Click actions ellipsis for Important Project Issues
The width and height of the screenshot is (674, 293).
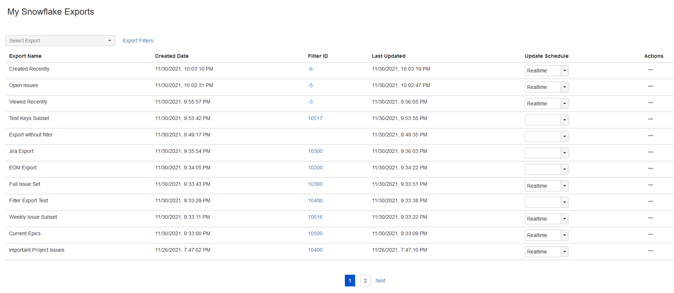(x=650, y=251)
